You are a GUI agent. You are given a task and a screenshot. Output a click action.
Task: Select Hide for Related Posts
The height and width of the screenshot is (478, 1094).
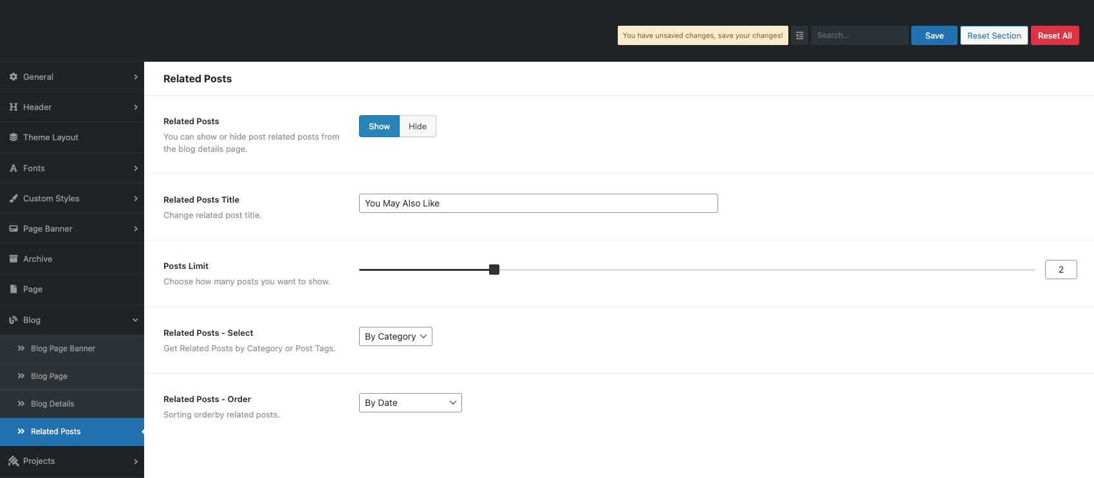[x=418, y=126]
